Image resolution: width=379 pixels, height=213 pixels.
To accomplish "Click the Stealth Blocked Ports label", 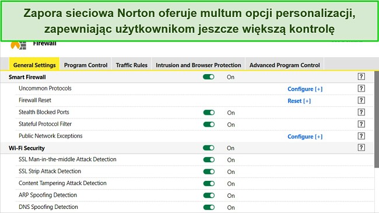I will [x=44, y=112].
